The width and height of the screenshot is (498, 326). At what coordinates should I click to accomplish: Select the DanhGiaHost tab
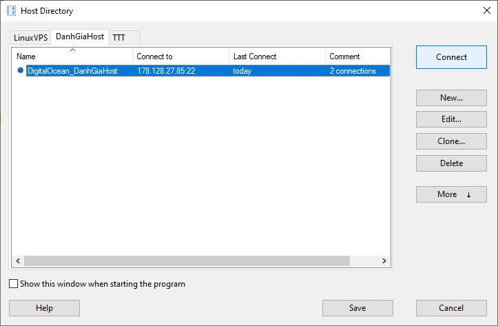click(x=80, y=37)
